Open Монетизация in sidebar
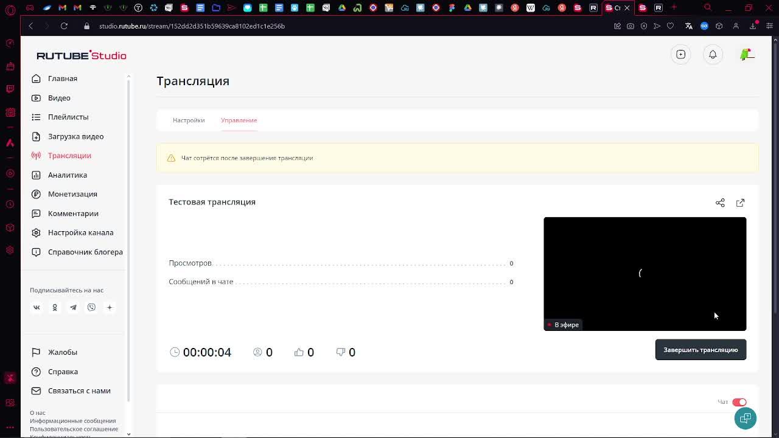 tap(72, 194)
